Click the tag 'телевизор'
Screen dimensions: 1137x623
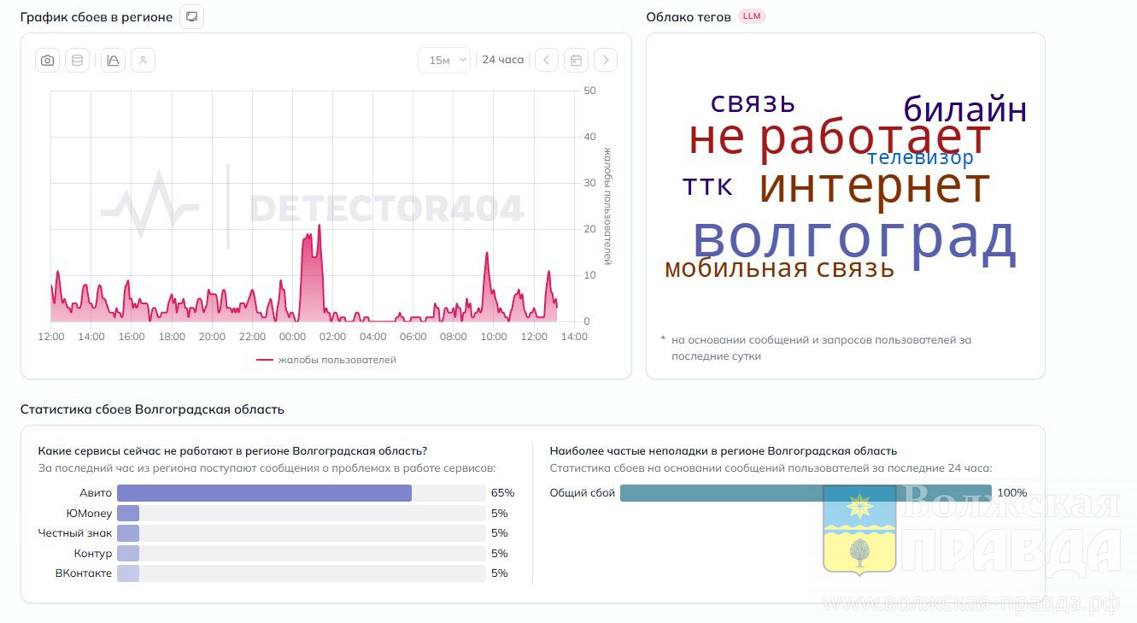pos(921,158)
